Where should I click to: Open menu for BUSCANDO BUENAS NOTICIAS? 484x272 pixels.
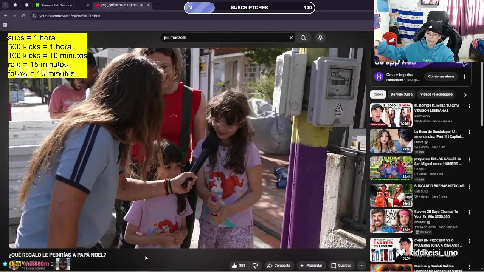click(x=469, y=187)
